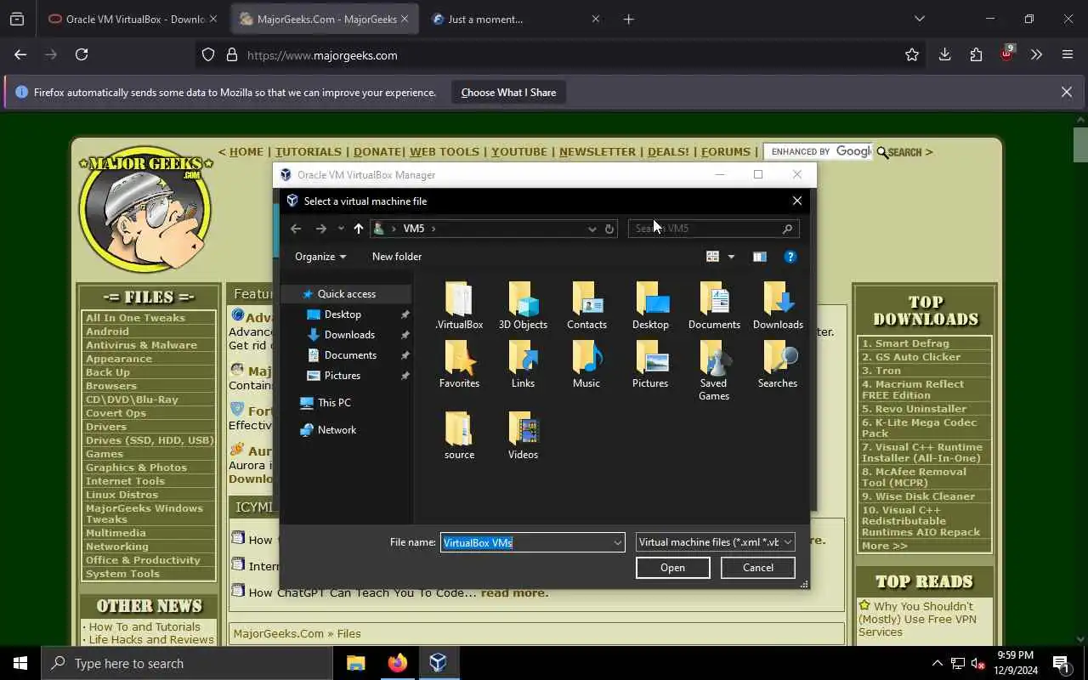Expand the address bar history dropdown
1088x680 pixels.
click(x=592, y=229)
